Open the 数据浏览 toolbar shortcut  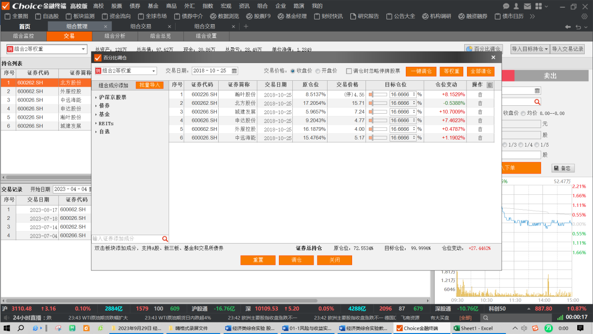point(224,16)
